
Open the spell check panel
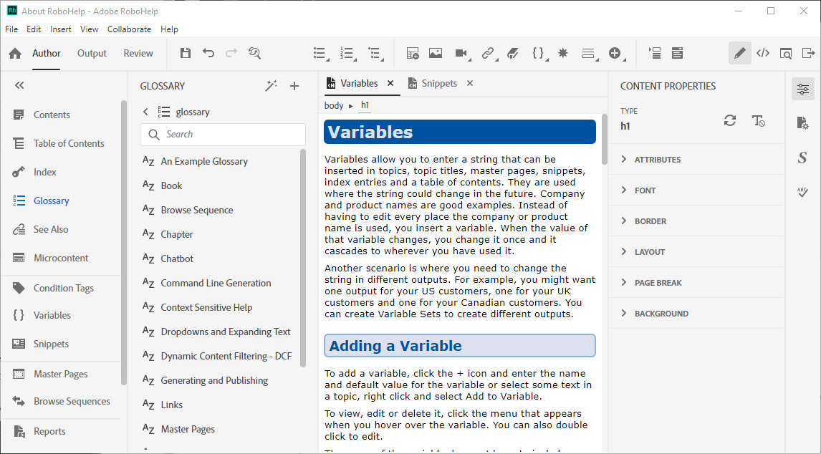[x=802, y=192]
